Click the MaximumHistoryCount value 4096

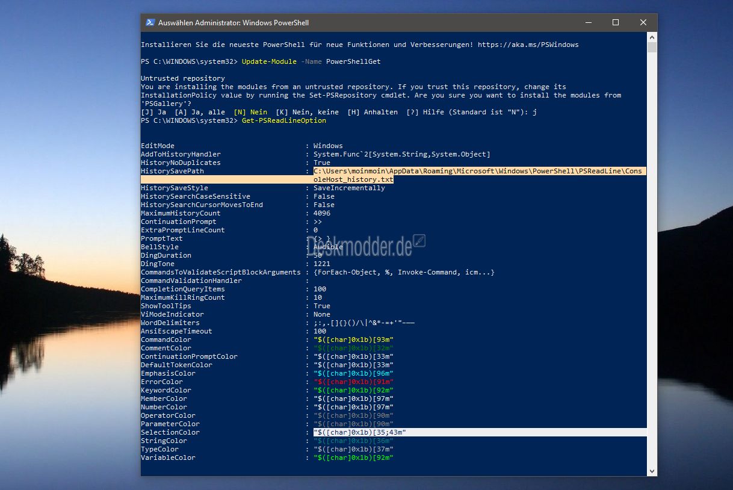[321, 213]
